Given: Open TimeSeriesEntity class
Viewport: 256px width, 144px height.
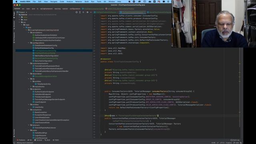Looking at the screenshot, I should 43,84.
